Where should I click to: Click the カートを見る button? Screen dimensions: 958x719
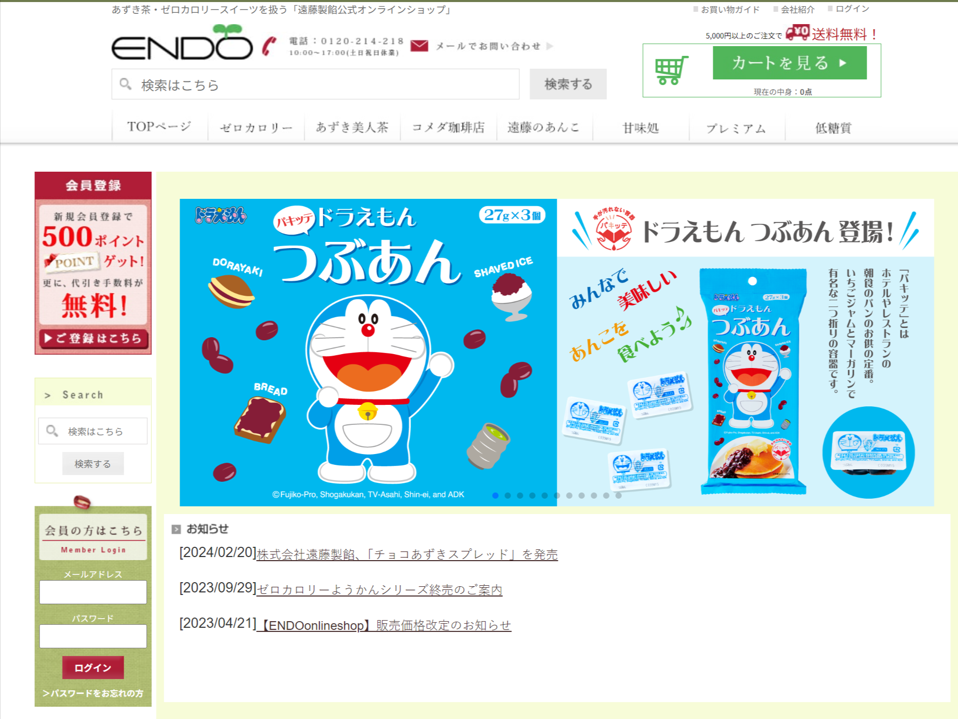point(790,63)
